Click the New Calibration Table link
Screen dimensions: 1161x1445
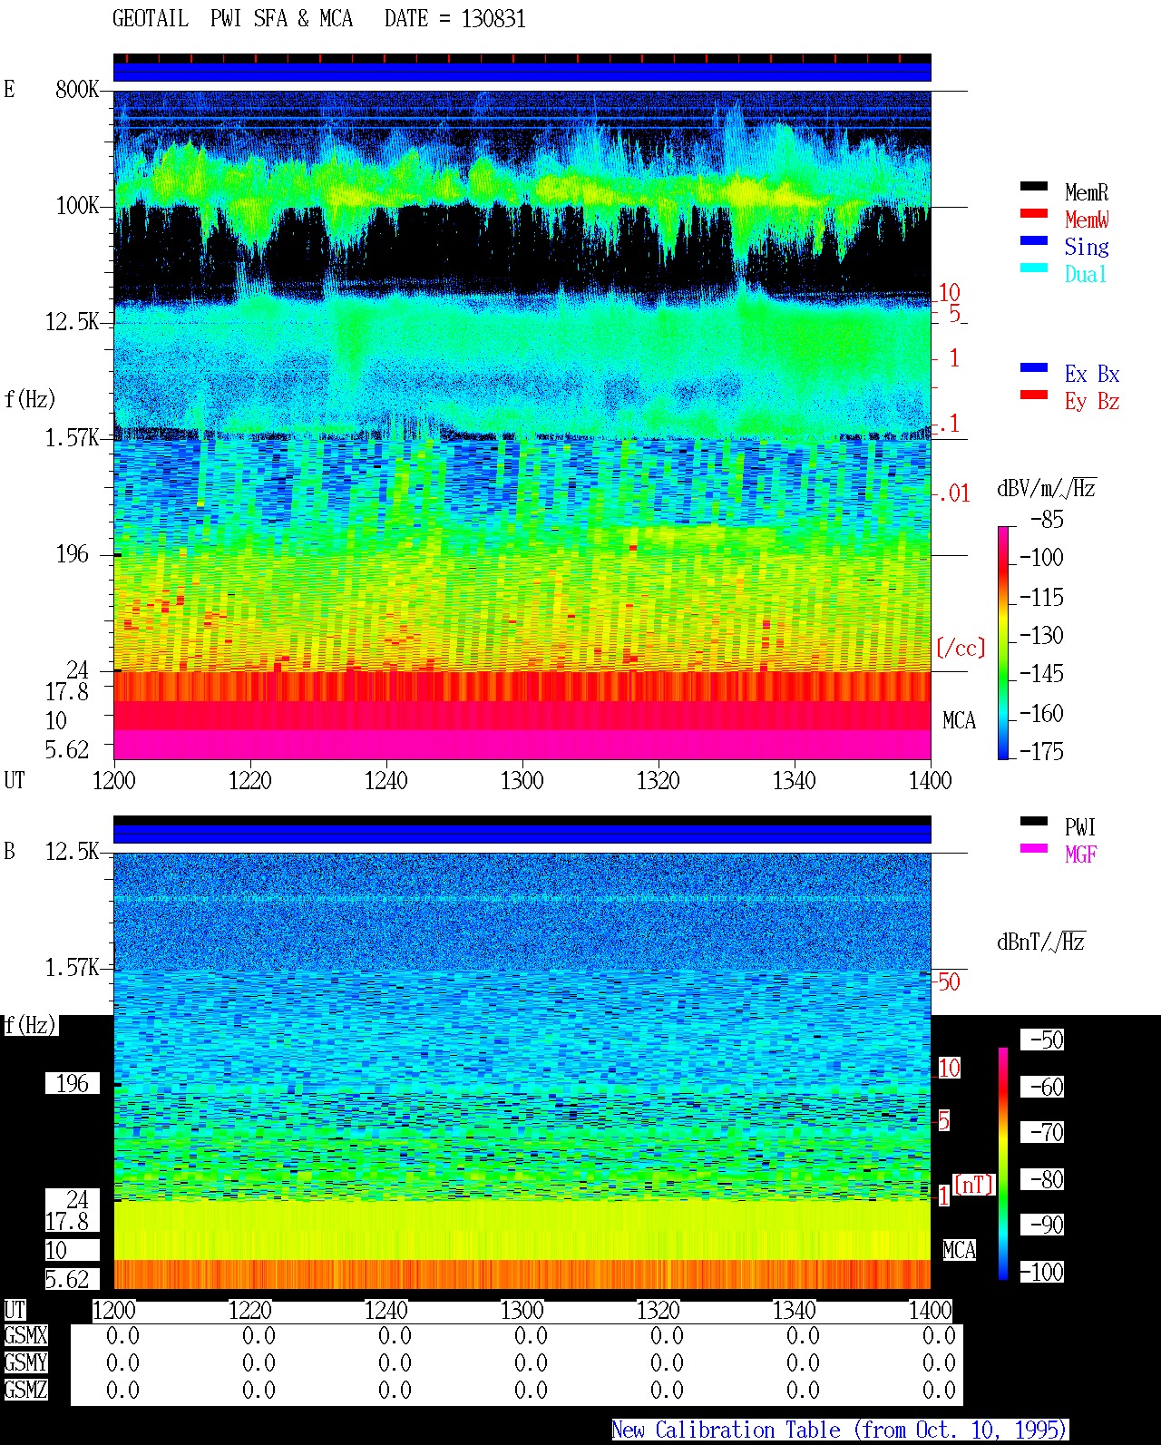pyautogui.click(x=840, y=1430)
